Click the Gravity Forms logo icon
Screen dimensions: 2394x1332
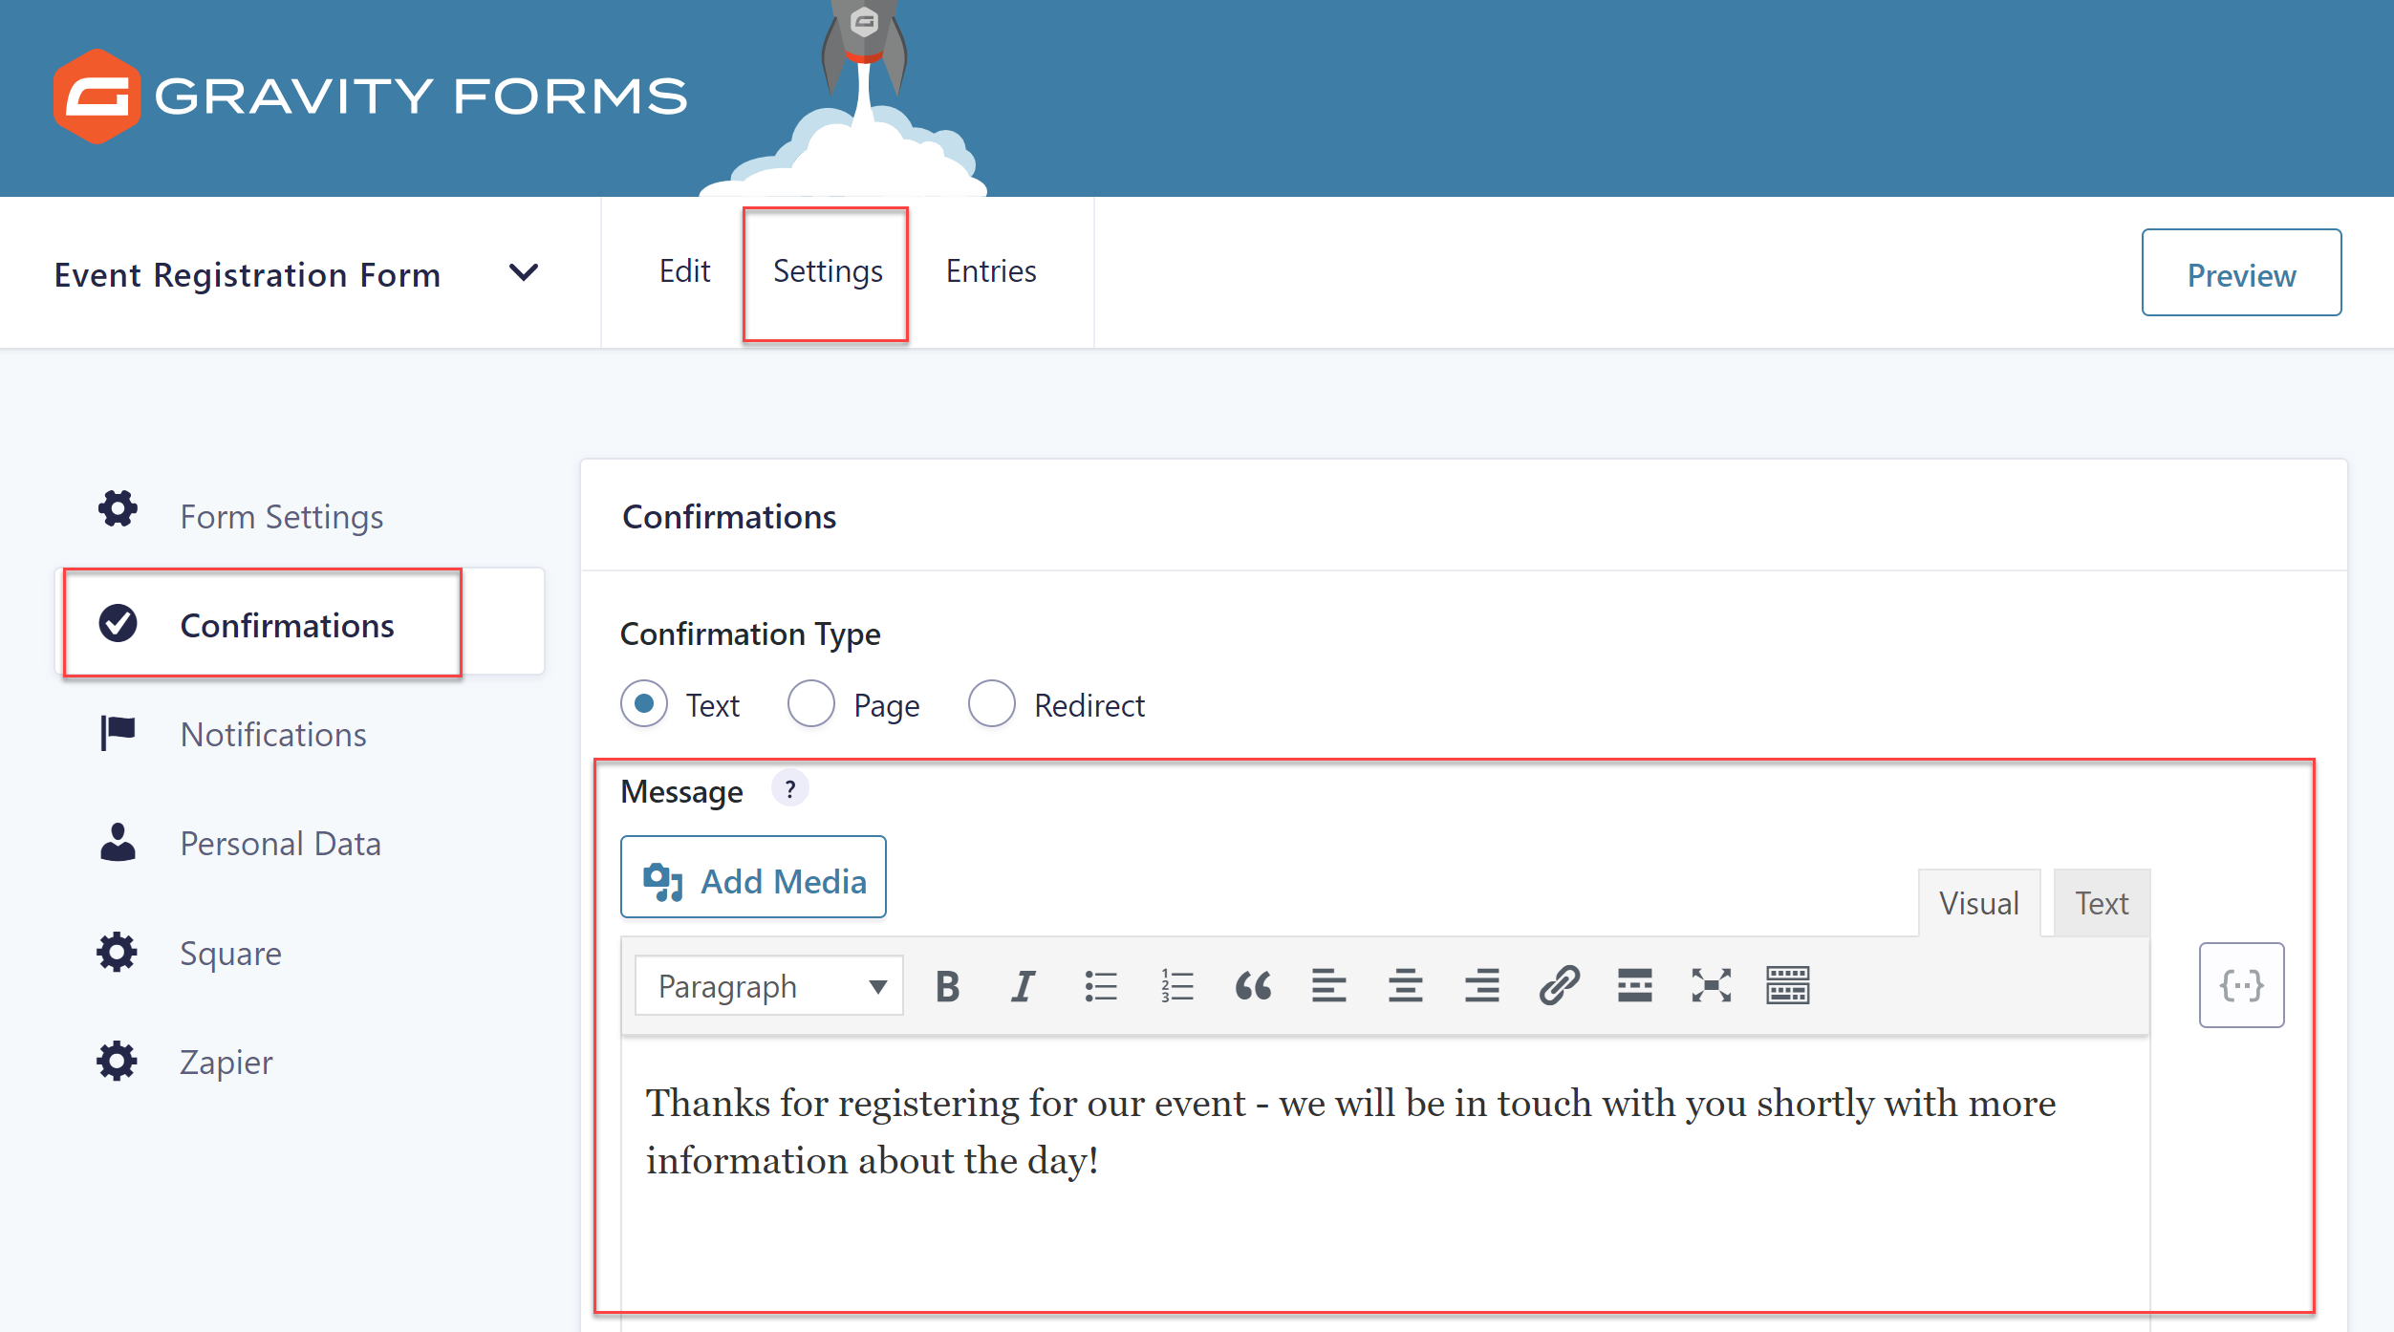tap(97, 96)
